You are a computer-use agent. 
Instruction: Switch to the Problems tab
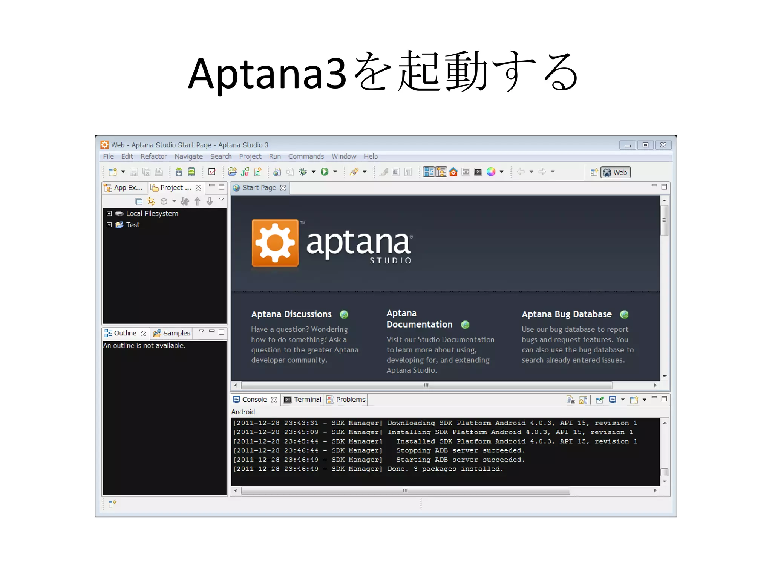pos(346,400)
